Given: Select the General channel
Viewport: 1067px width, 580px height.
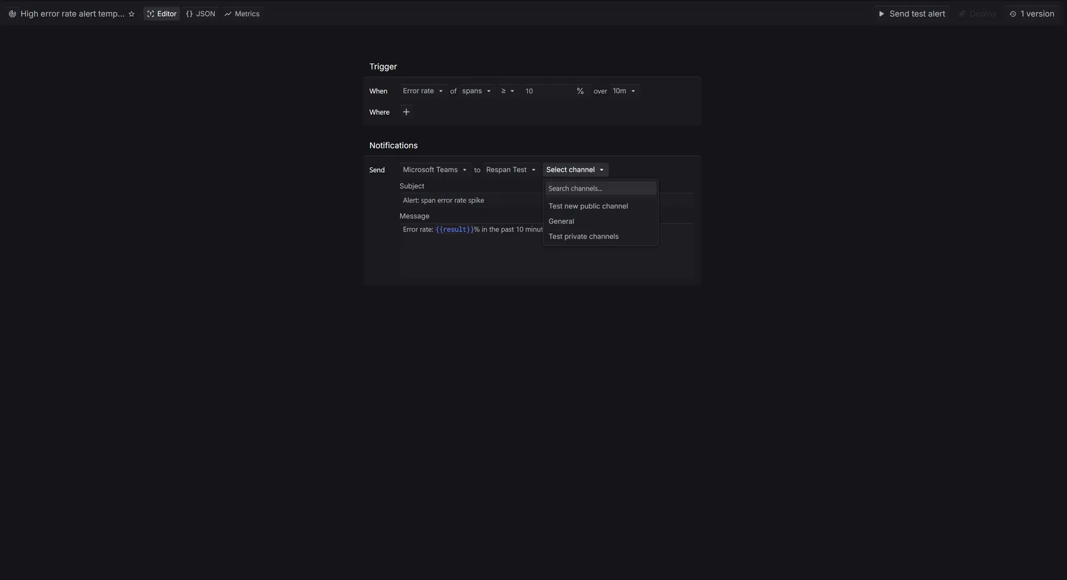Looking at the screenshot, I should pos(601,221).
